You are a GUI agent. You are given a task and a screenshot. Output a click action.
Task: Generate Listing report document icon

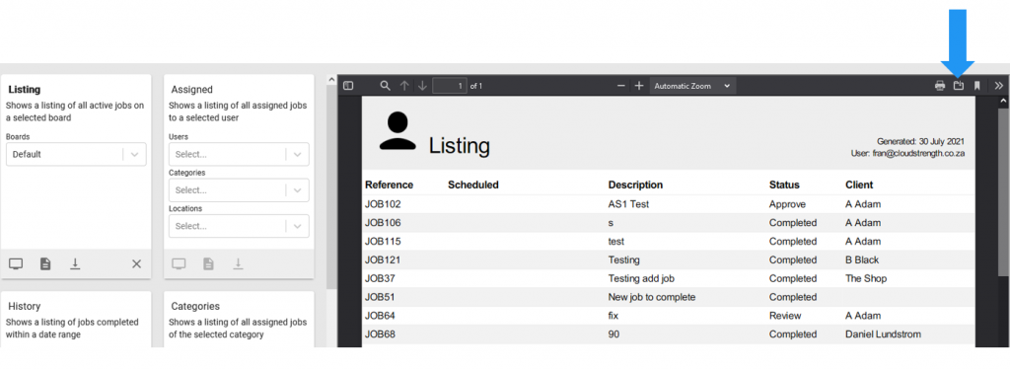[x=45, y=263]
